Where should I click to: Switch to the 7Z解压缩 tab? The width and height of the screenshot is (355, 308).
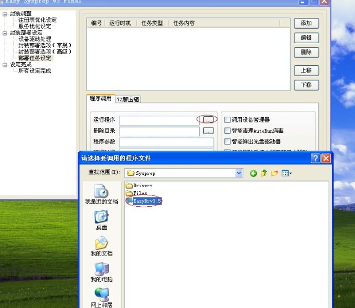pyautogui.click(x=128, y=99)
